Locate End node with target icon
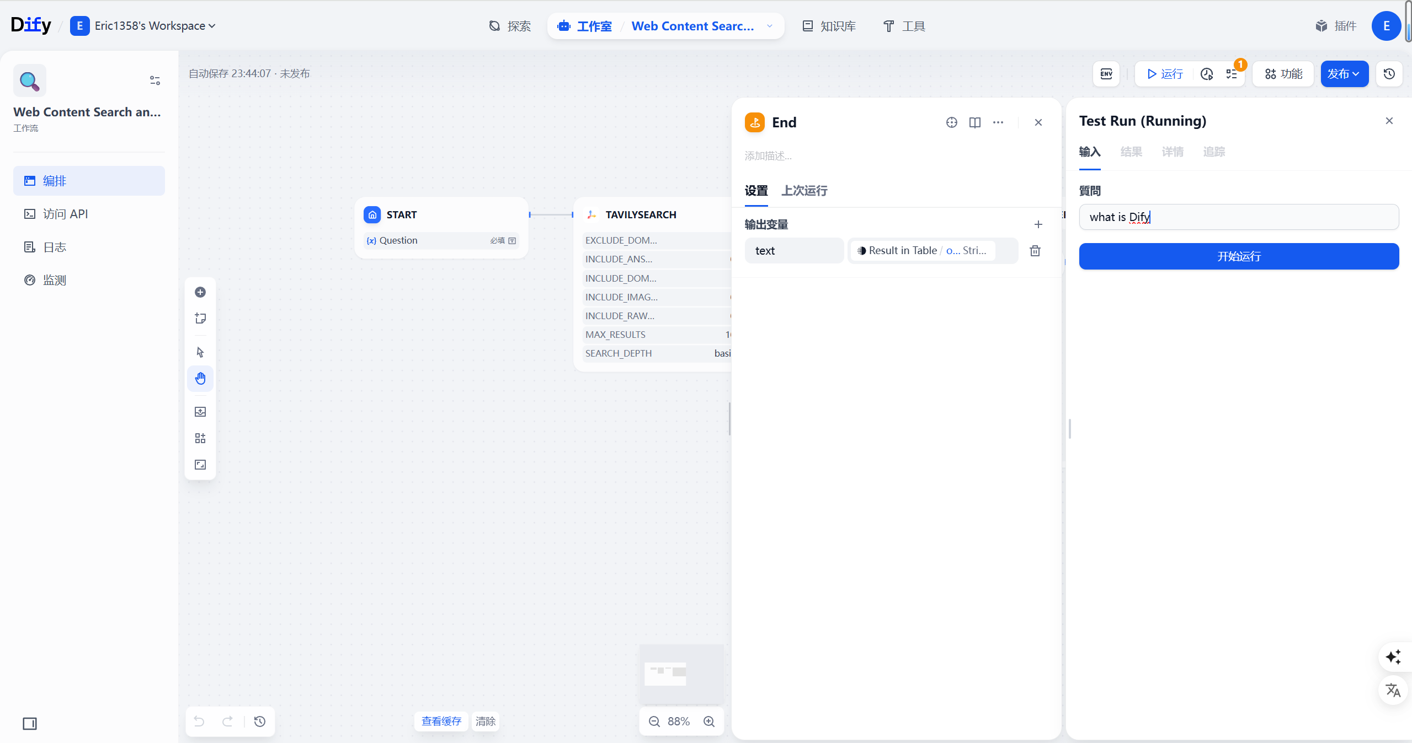Viewport: 1412px width, 743px height. 951,122
